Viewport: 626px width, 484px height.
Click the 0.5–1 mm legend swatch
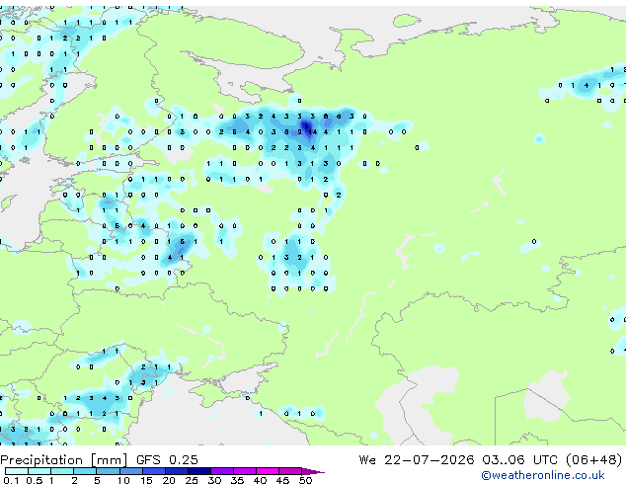tap(39, 471)
